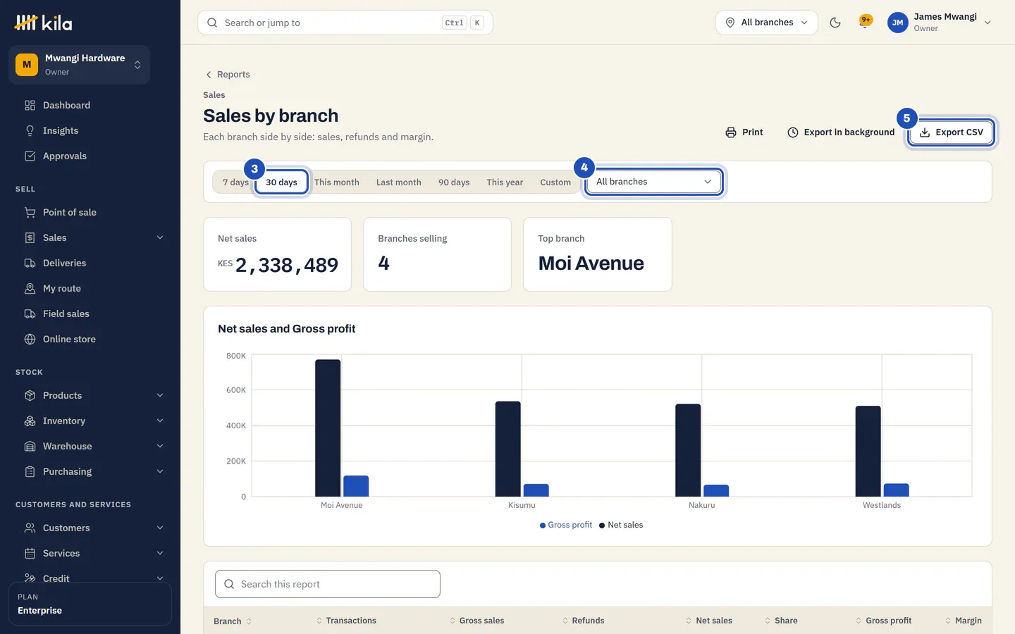Go back to Reports
The image size is (1015, 634).
(227, 75)
